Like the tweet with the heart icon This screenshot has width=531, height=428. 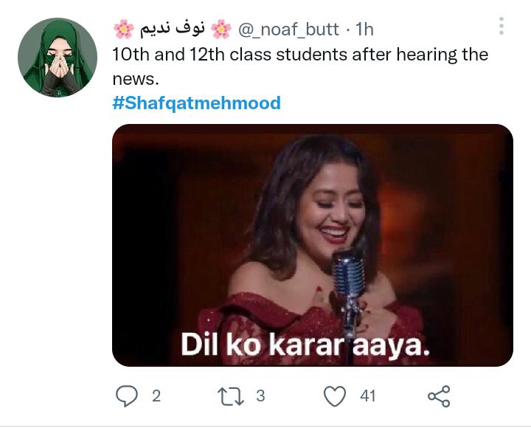pyautogui.click(x=336, y=396)
